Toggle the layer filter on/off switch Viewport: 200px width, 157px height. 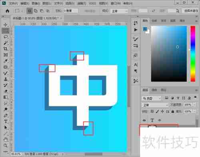click(x=195, y=97)
